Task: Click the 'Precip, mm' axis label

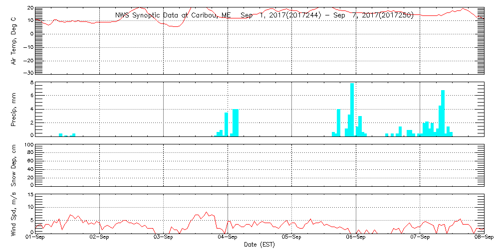Action: click(14, 108)
